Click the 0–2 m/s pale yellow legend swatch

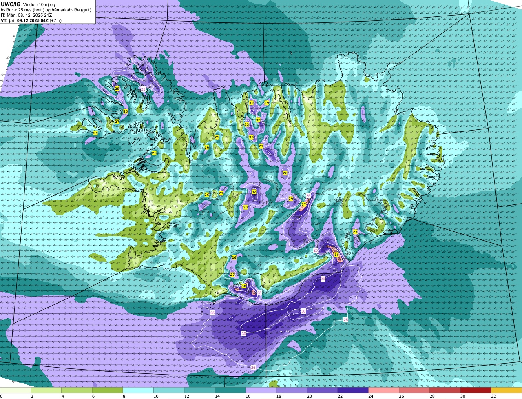pyautogui.click(x=15, y=390)
